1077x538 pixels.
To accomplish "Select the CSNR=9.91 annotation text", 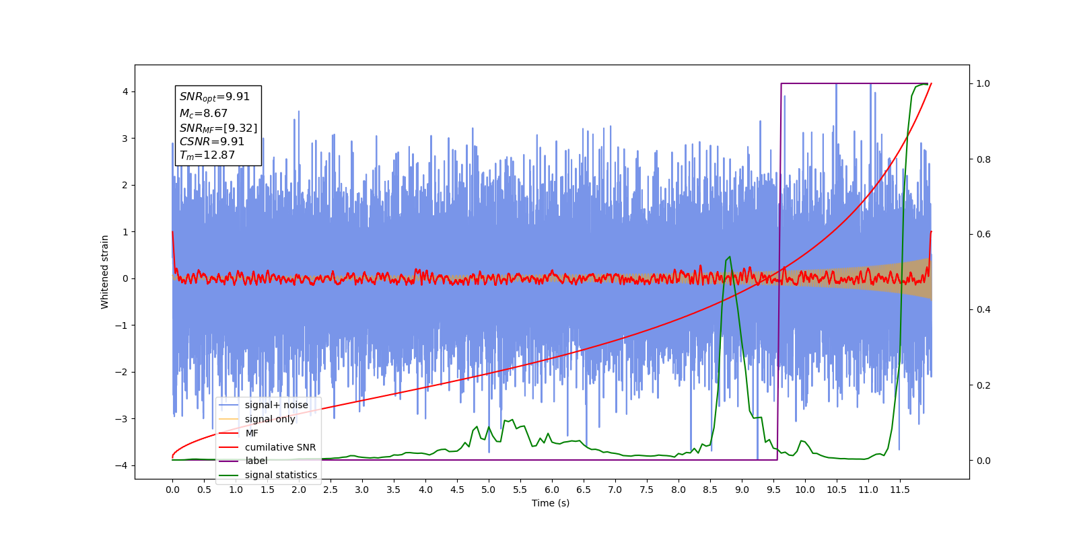I will coord(212,141).
